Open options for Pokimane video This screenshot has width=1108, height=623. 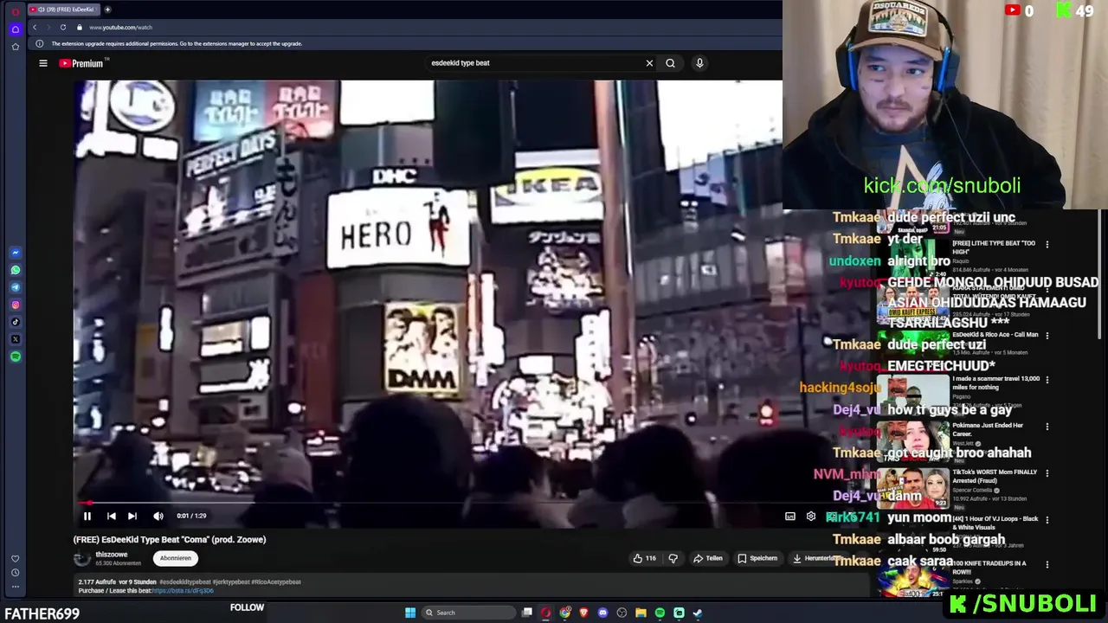pos(1047,427)
